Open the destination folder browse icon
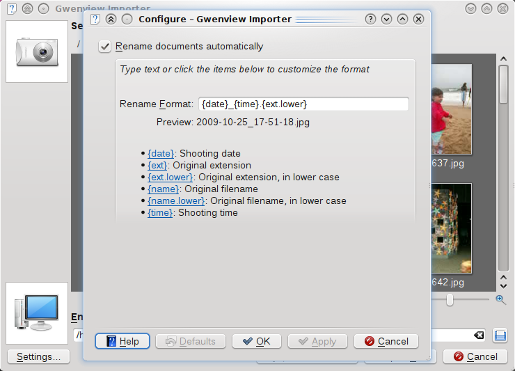Image resolution: width=515 pixels, height=371 pixels. coord(500,336)
